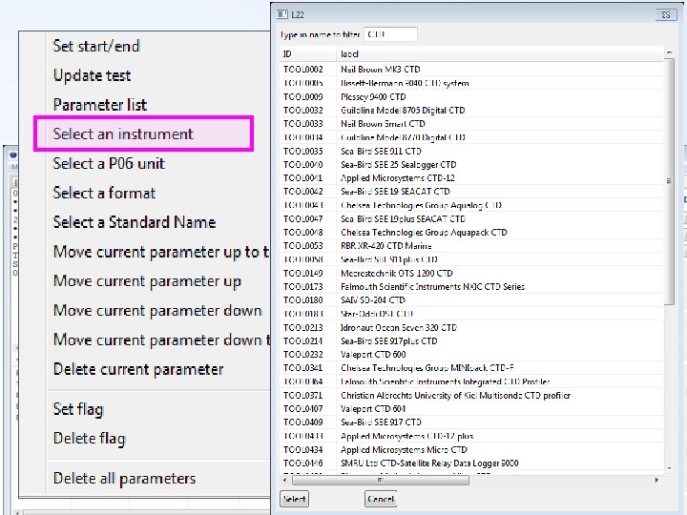The height and width of the screenshot is (515, 687).
Task: Select 'Applied Microsystems CTD-12' row
Action: click(471, 177)
